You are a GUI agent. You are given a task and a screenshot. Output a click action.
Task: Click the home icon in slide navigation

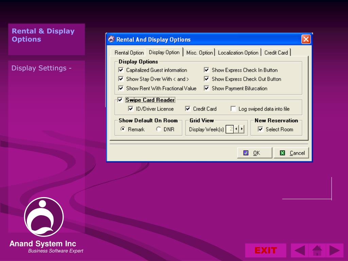click(x=317, y=250)
